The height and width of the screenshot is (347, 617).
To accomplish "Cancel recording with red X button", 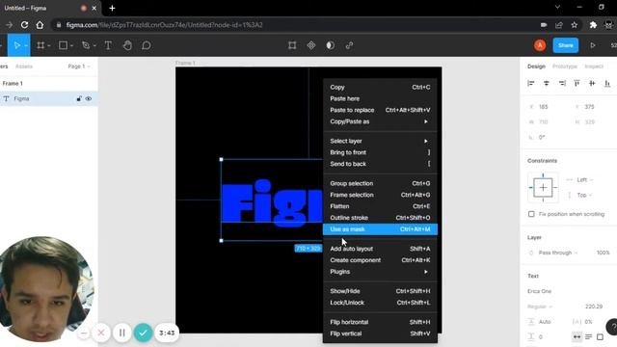I will coord(100,333).
